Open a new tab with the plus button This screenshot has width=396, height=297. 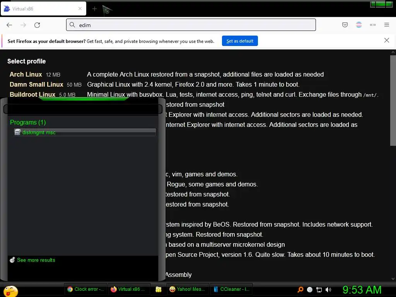point(94,9)
